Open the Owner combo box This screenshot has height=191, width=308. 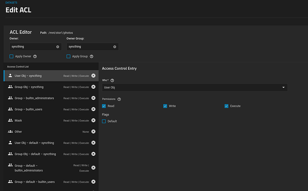33,47
